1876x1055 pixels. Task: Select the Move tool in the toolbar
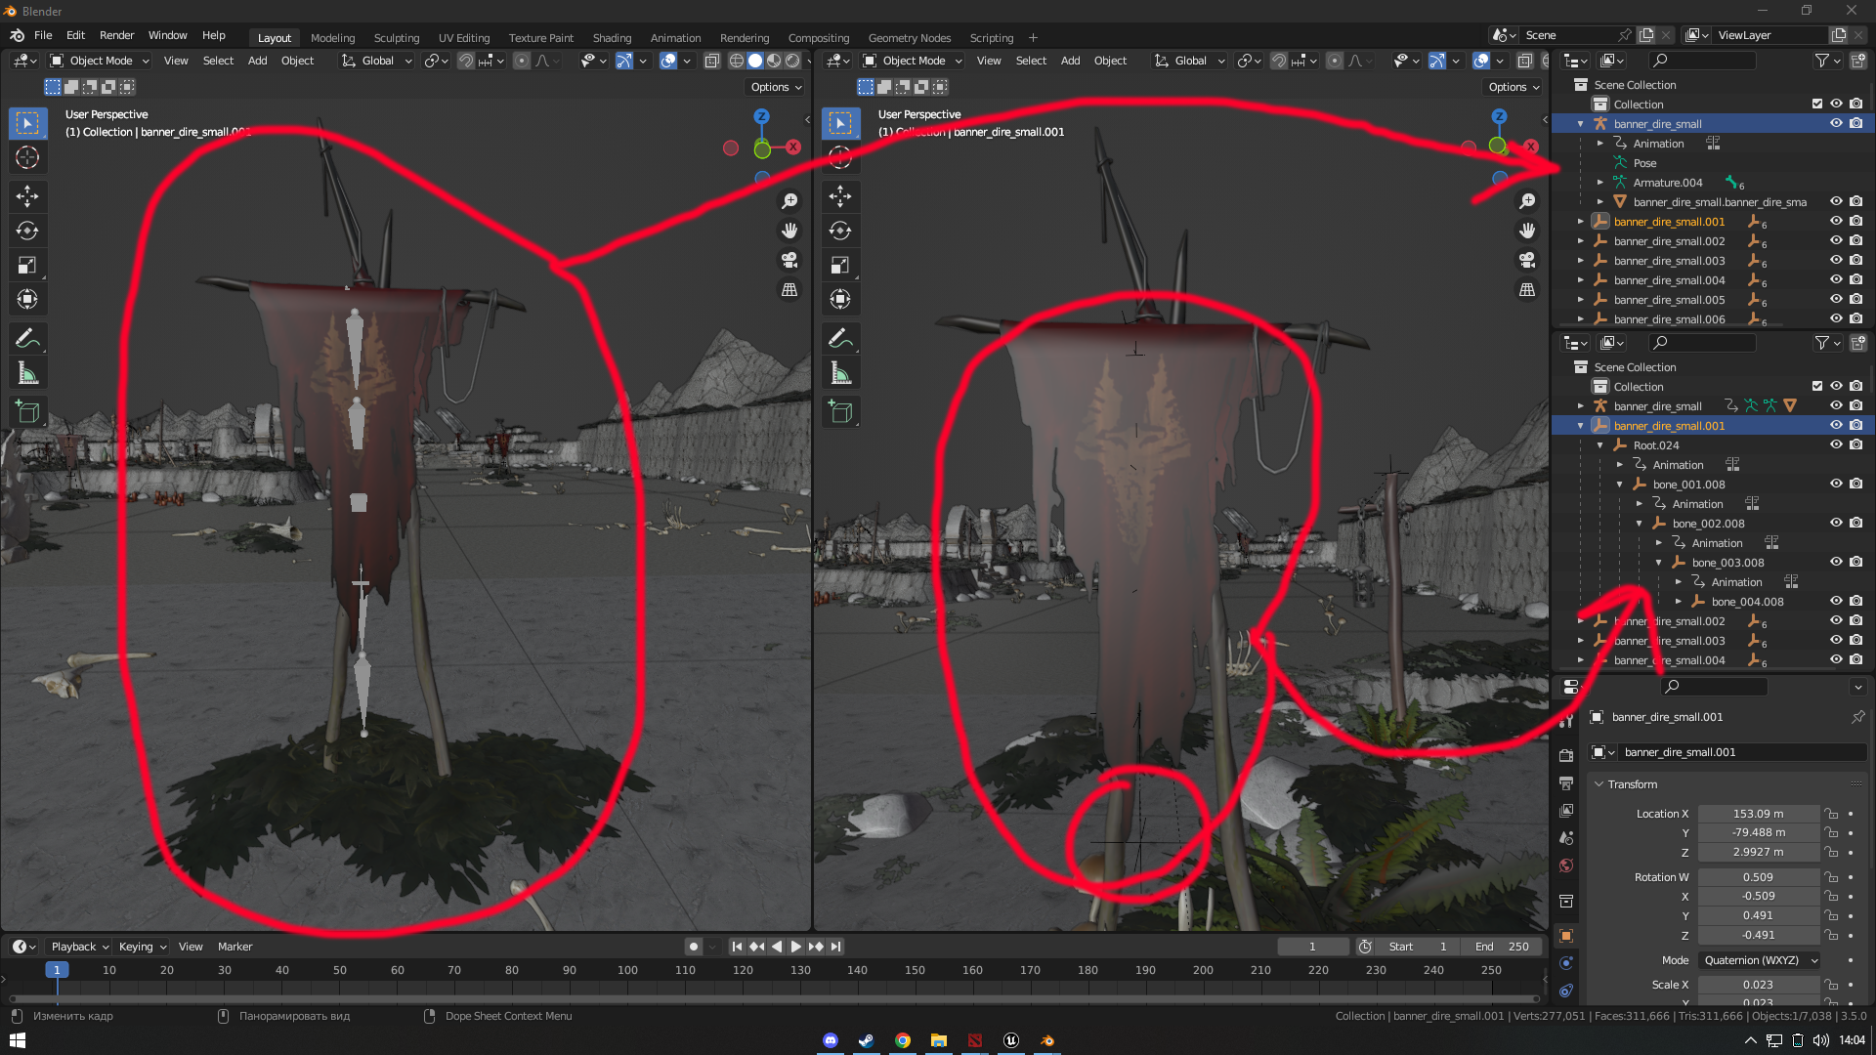pyautogui.click(x=28, y=196)
